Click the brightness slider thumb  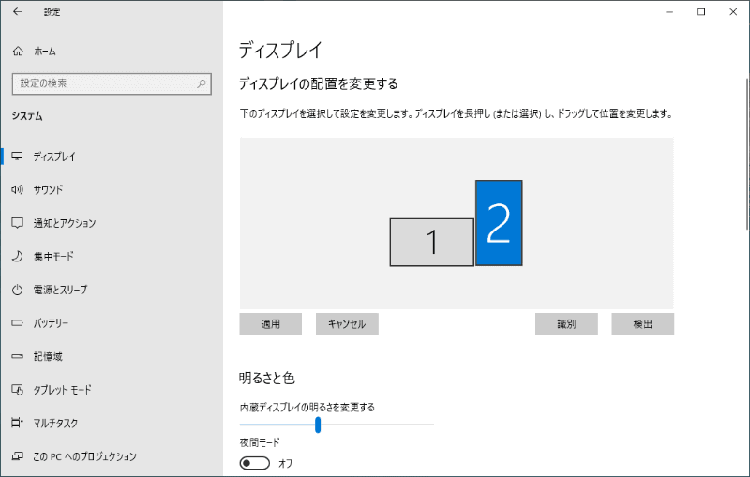point(318,425)
